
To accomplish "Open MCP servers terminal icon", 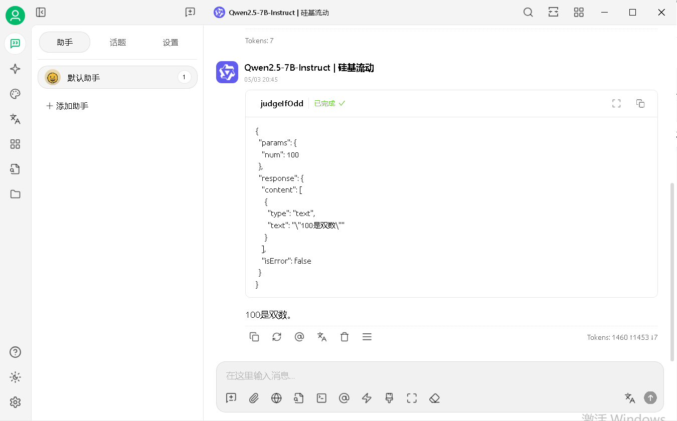I will point(321,398).
